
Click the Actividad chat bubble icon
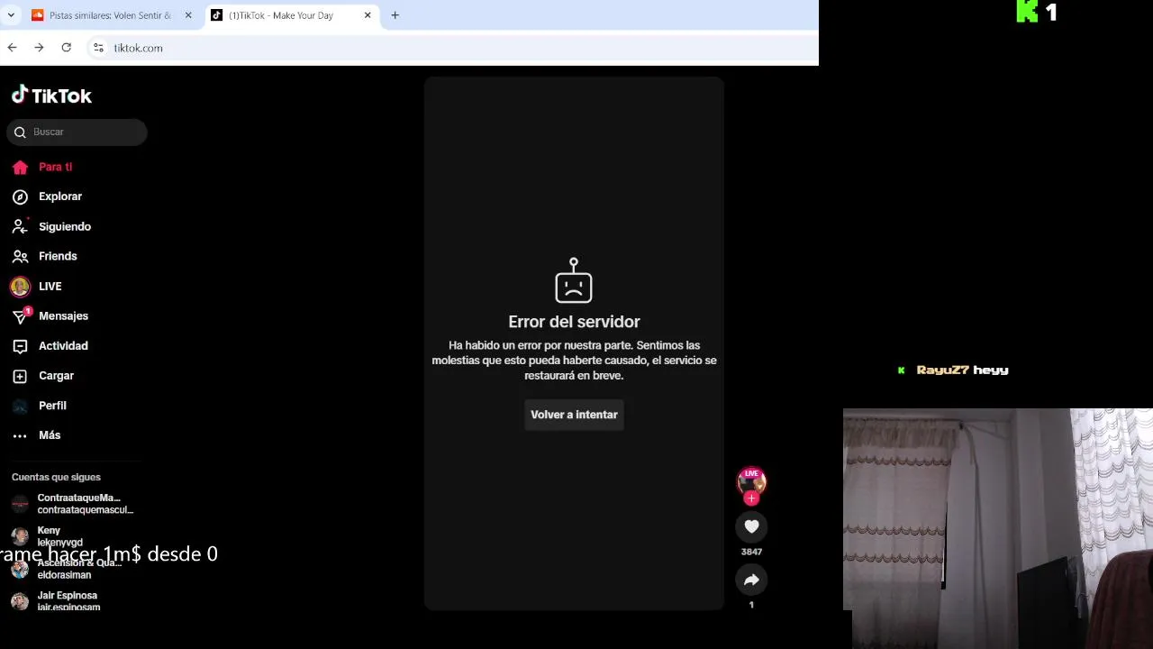(20, 346)
